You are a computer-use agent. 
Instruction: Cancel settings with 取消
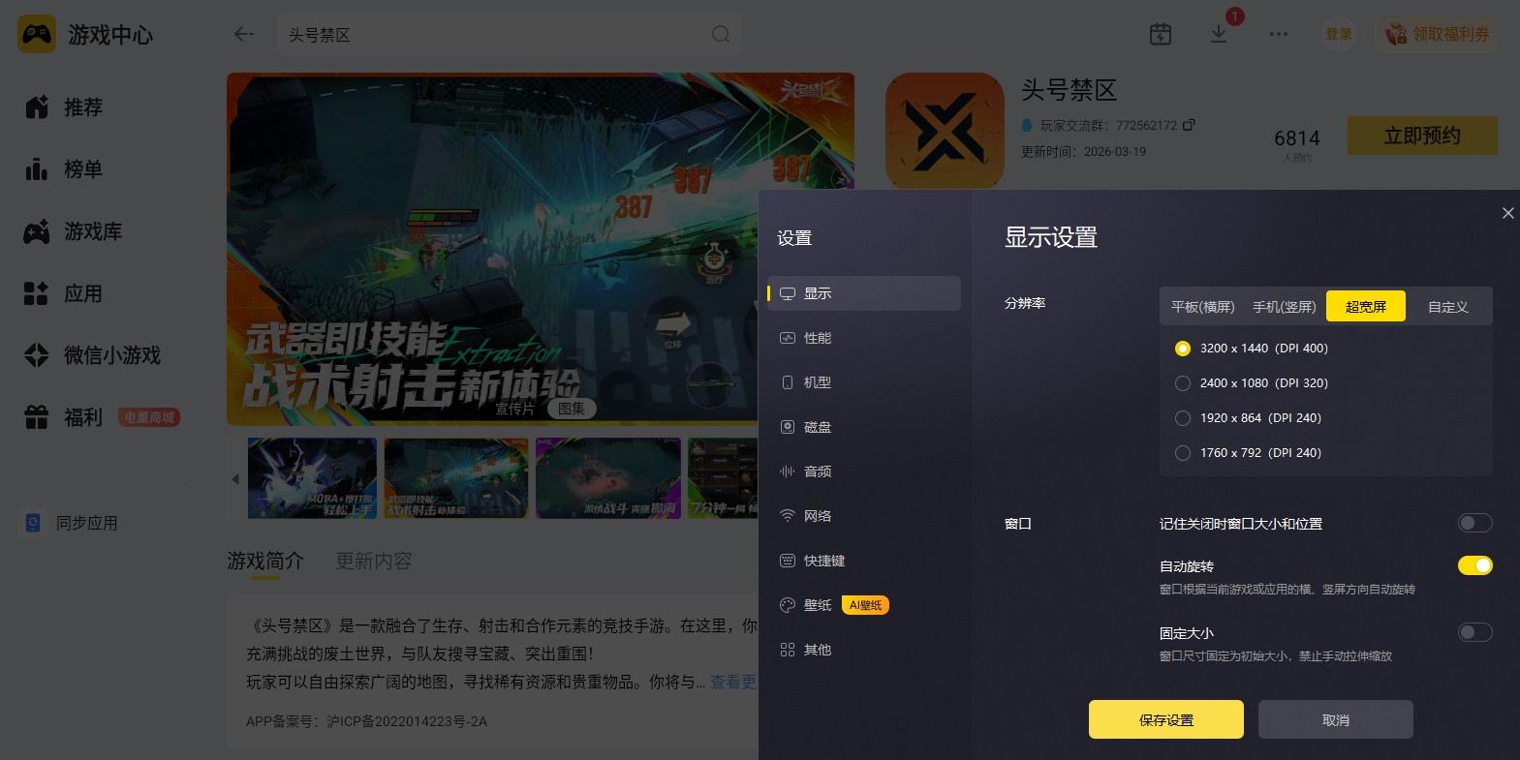(x=1336, y=719)
